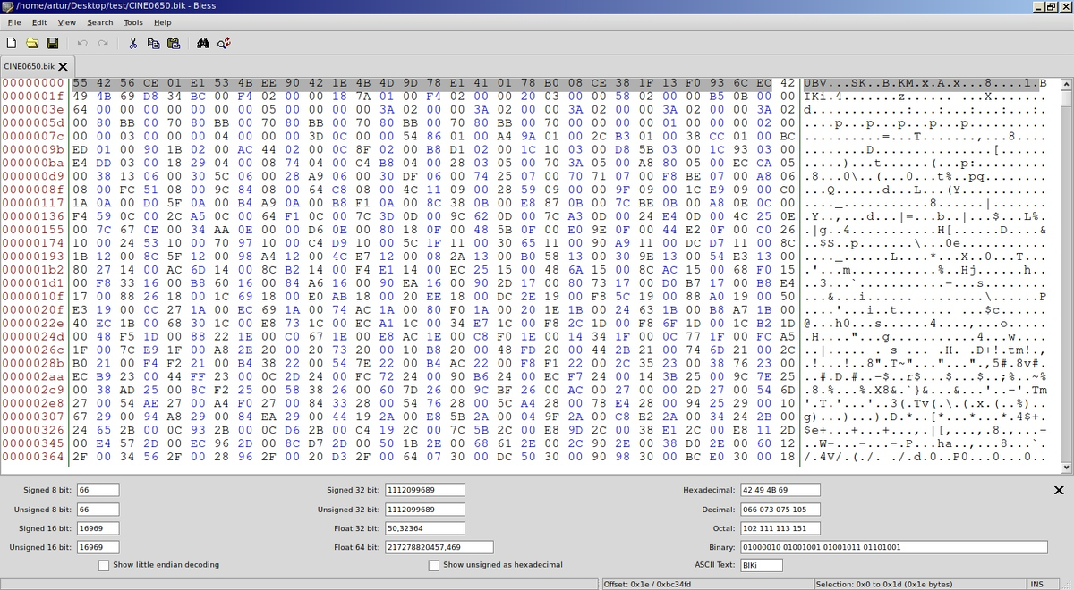Click the Signed 32 bit value field

tap(424, 490)
